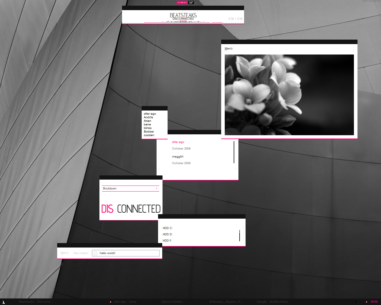
Task: Open Menü in the image viewer window
Action: pos(229,49)
